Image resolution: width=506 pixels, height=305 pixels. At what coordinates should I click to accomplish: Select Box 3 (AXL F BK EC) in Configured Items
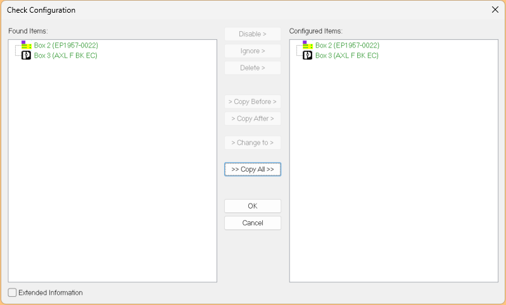347,56
